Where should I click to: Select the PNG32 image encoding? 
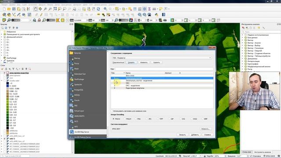(x=116, y=119)
